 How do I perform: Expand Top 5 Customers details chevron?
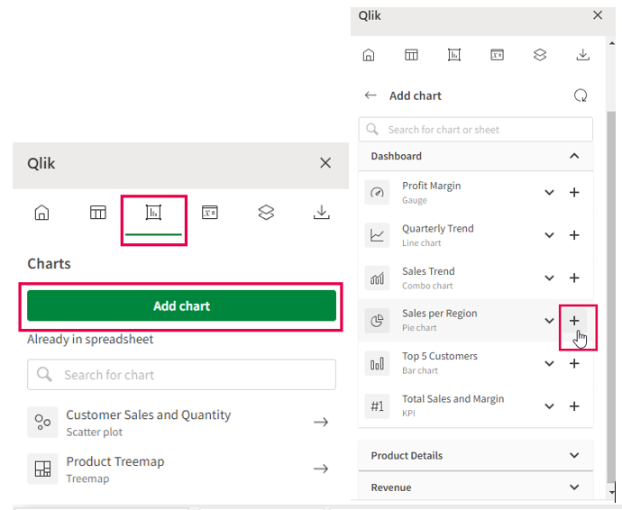pos(549,363)
